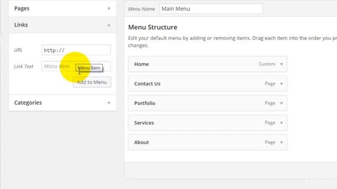The image size is (337, 189).
Task: Focus the Link Text input field
Action: tap(76, 66)
